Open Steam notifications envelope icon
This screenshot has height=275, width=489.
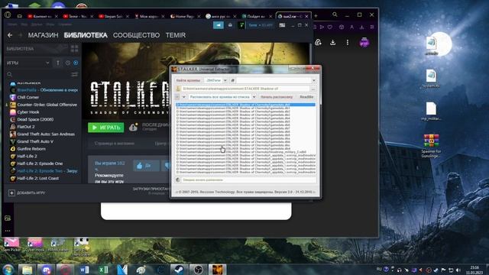(x=230, y=25)
